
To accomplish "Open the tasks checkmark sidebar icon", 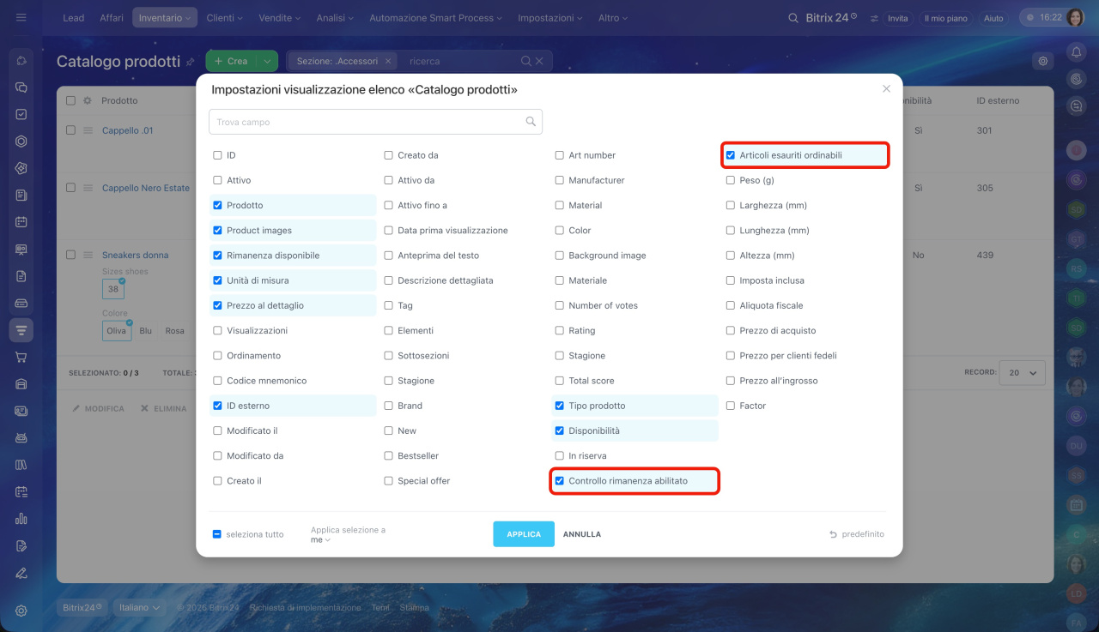I will click(x=21, y=114).
